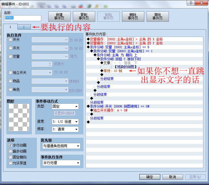Open ellipsis picker for 变量 condition
The width and height of the screenshot is (209, 185).
(x=66, y=57)
